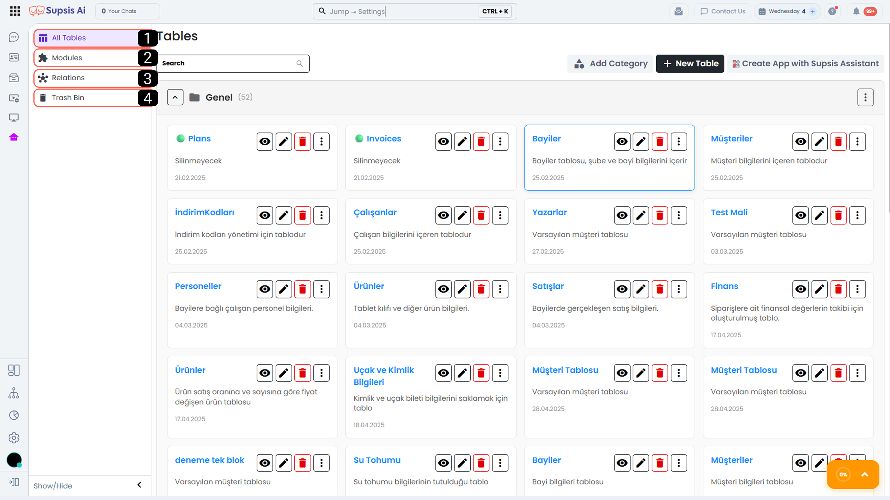
Task: Click the 0% progress circle indicator
Action: tap(843, 474)
